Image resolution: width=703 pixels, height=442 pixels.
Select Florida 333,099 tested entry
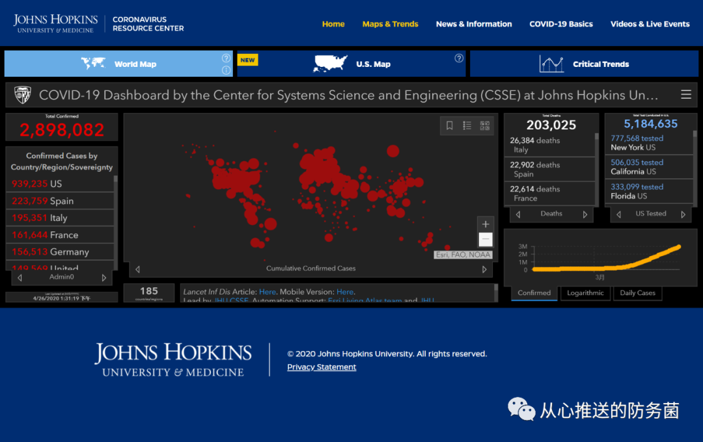click(649, 191)
